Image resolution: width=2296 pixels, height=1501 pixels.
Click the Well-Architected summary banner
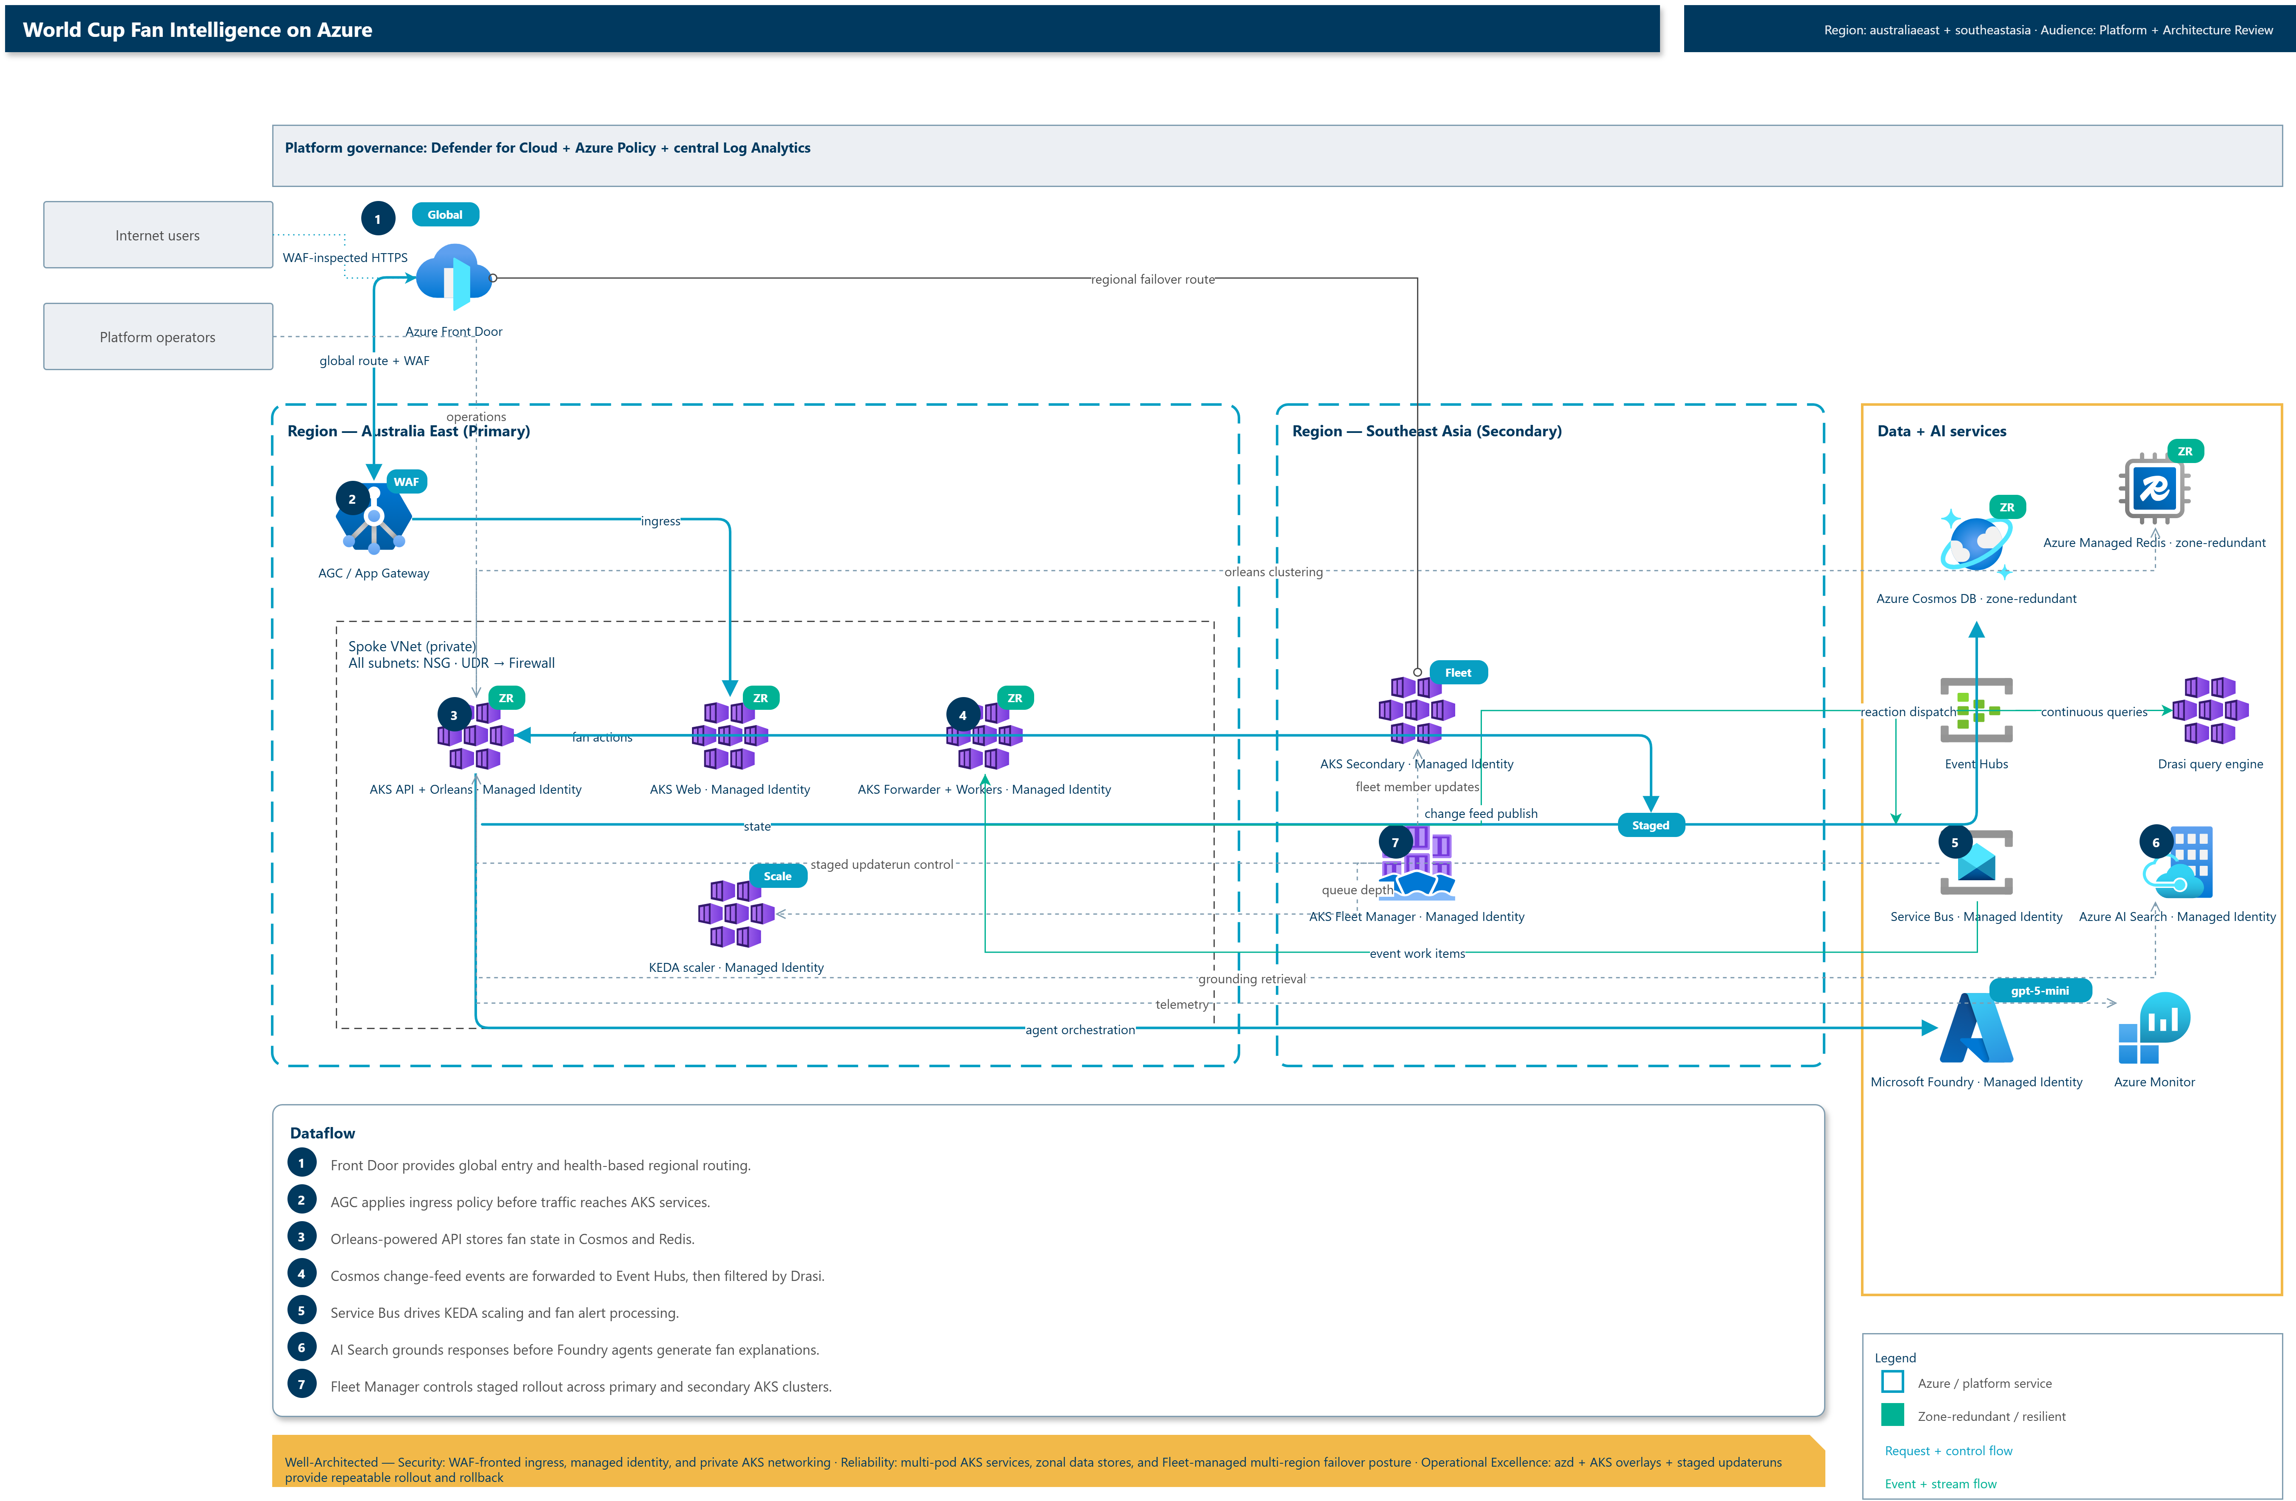(x=1049, y=1460)
